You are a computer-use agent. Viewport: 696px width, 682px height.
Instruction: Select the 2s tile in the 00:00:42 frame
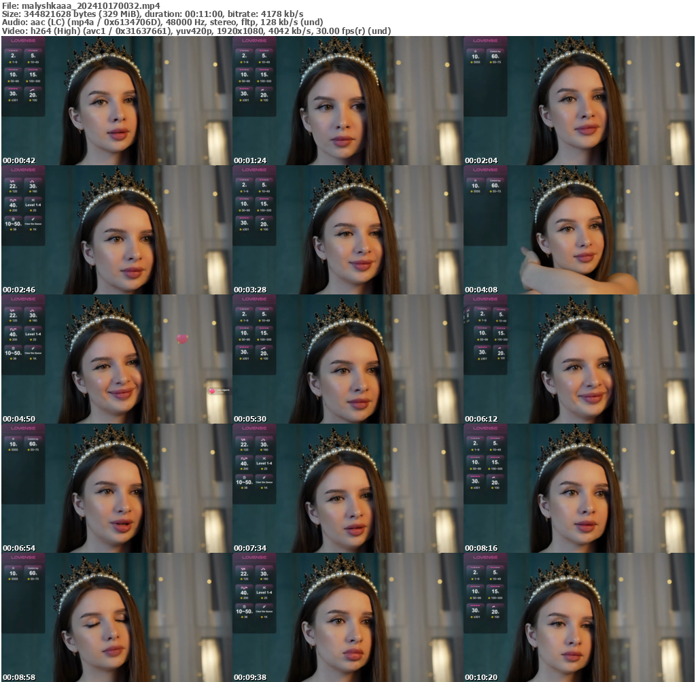pos(13,56)
